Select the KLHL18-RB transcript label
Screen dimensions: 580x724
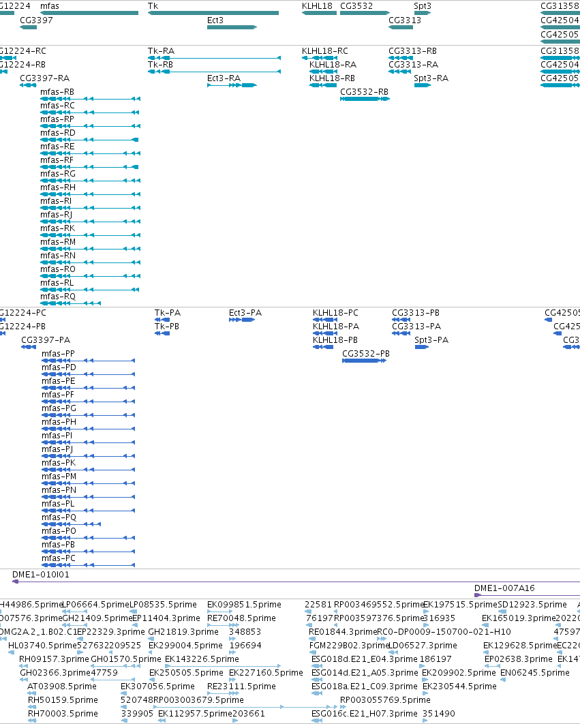click(333, 78)
